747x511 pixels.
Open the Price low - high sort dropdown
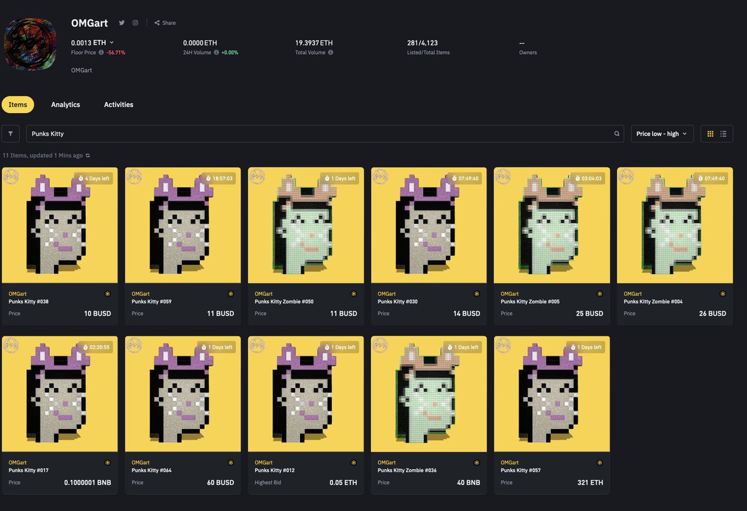662,133
